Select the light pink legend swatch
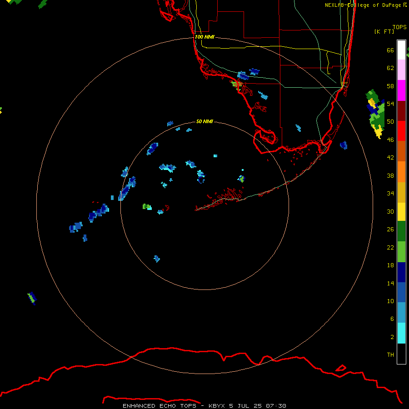The width and height of the screenshot is (409, 409). [x=401, y=70]
